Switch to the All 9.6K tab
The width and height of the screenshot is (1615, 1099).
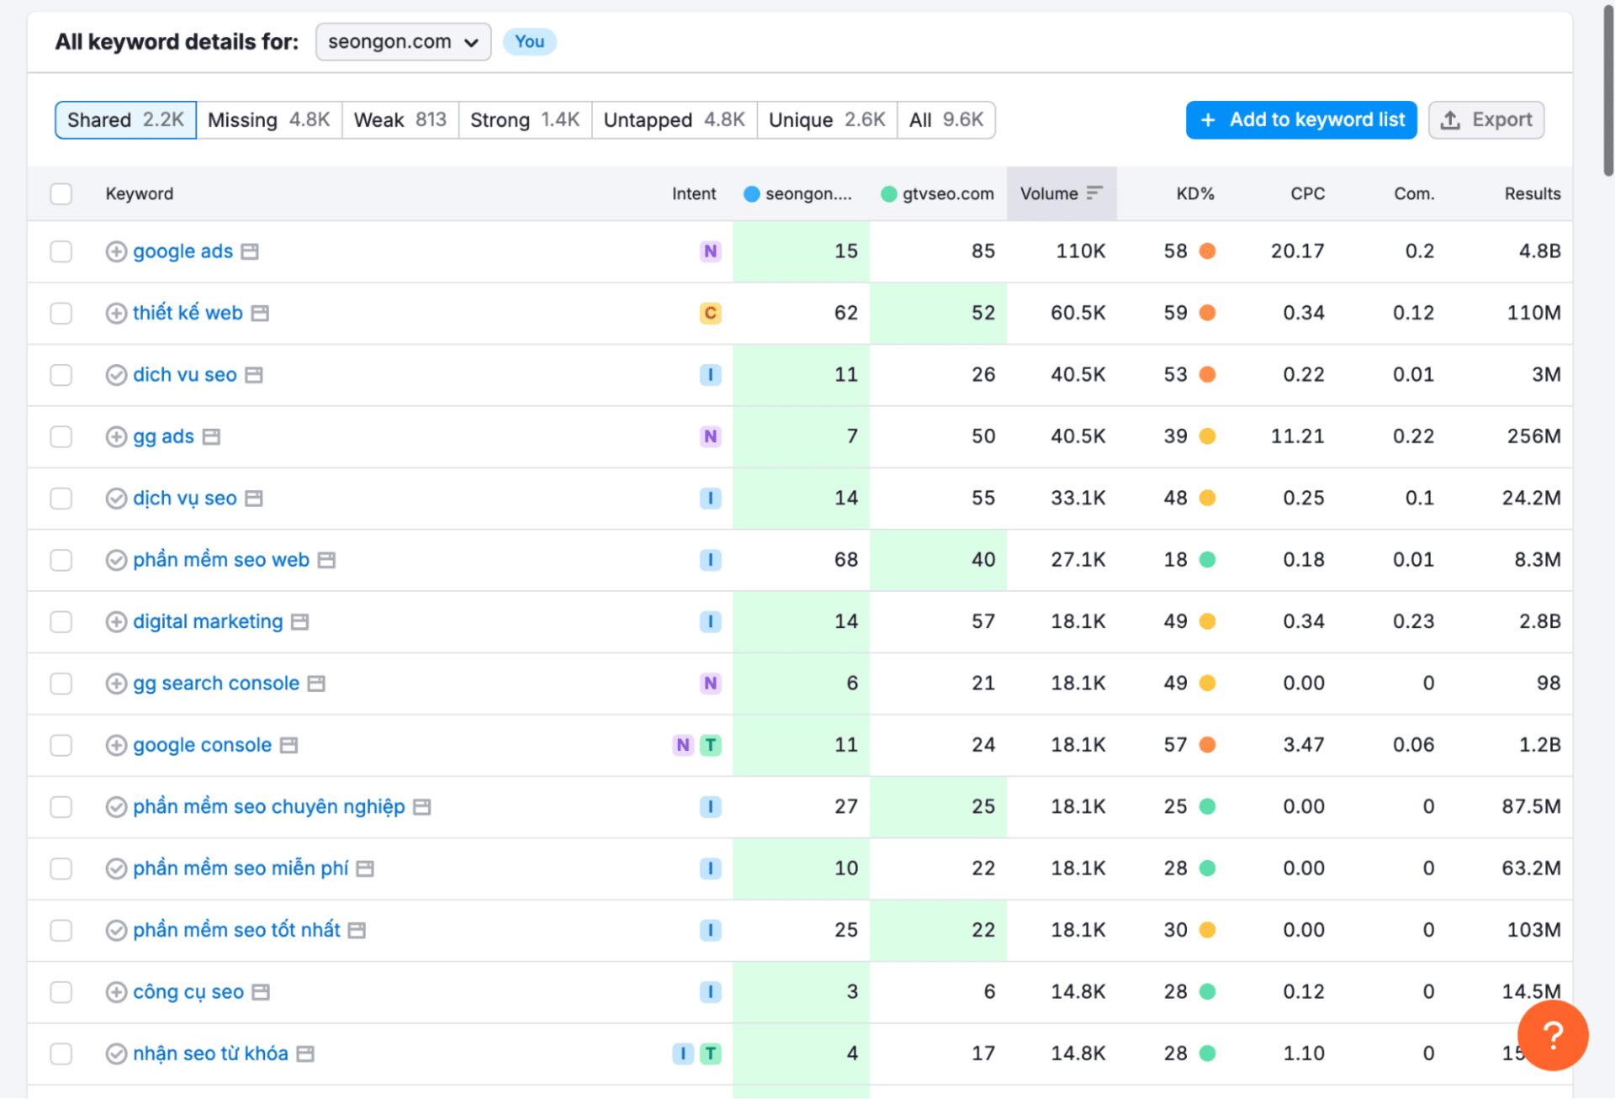[946, 120]
